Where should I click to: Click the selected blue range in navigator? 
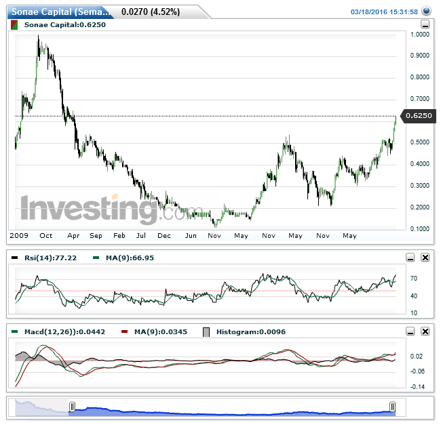[232, 411]
